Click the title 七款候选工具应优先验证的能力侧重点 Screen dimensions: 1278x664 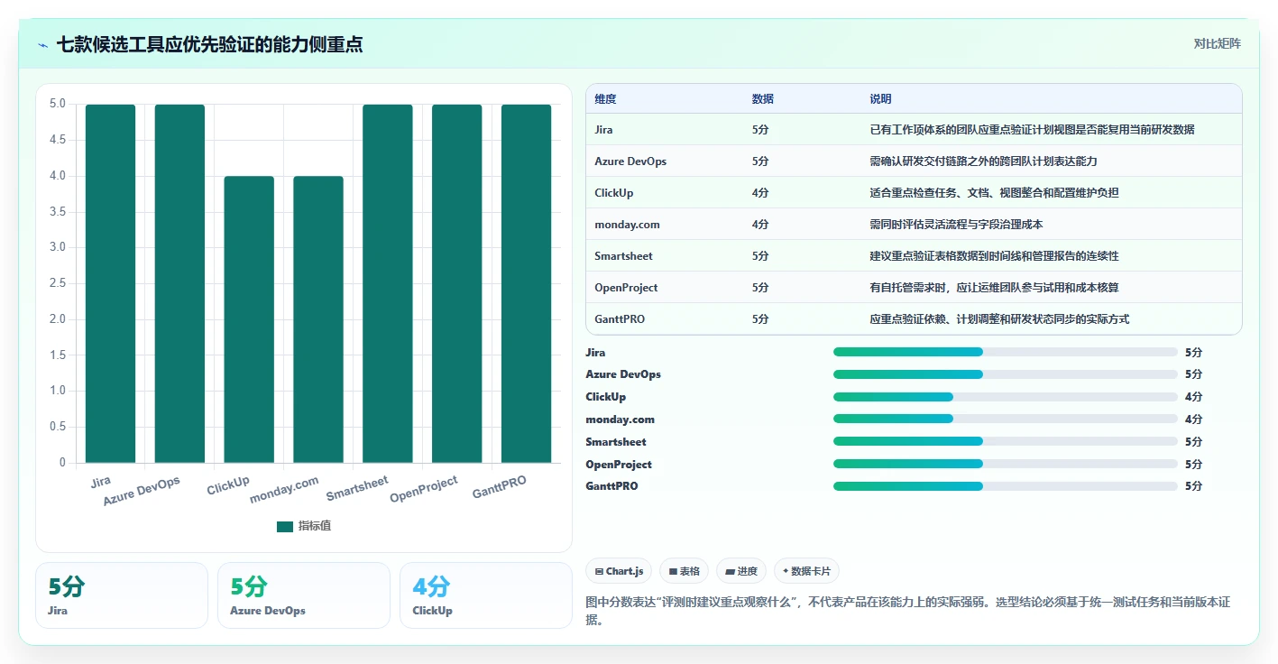pyautogui.click(x=209, y=44)
